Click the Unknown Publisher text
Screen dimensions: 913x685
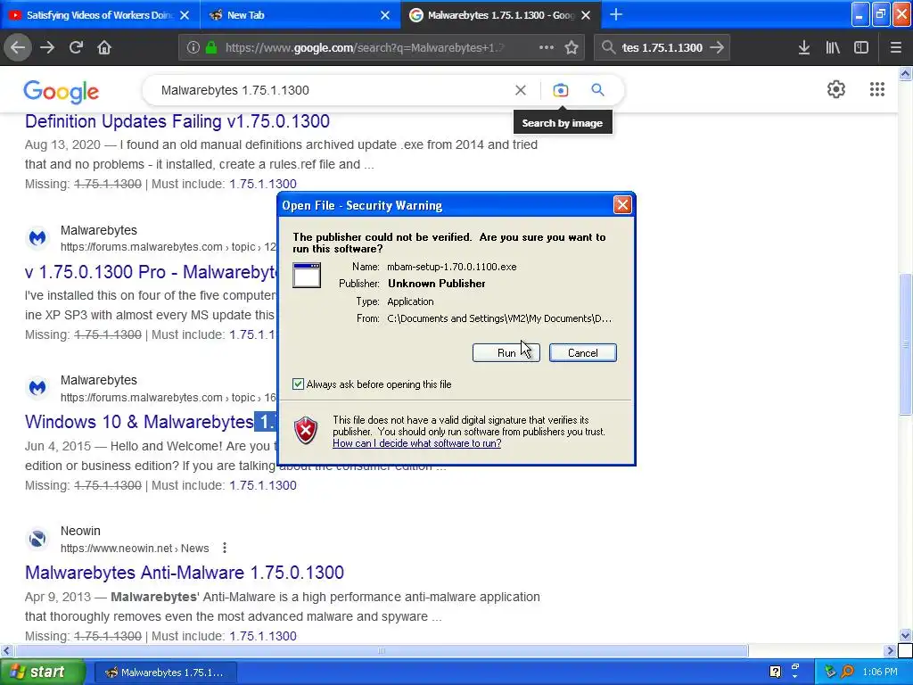click(437, 284)
